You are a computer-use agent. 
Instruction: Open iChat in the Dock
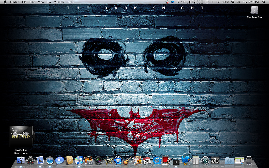60,160
